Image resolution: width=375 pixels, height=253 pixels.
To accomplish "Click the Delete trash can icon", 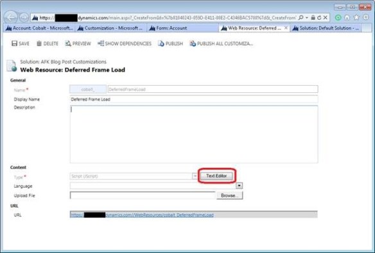I will pyautogui.click(x=39, y=44).
